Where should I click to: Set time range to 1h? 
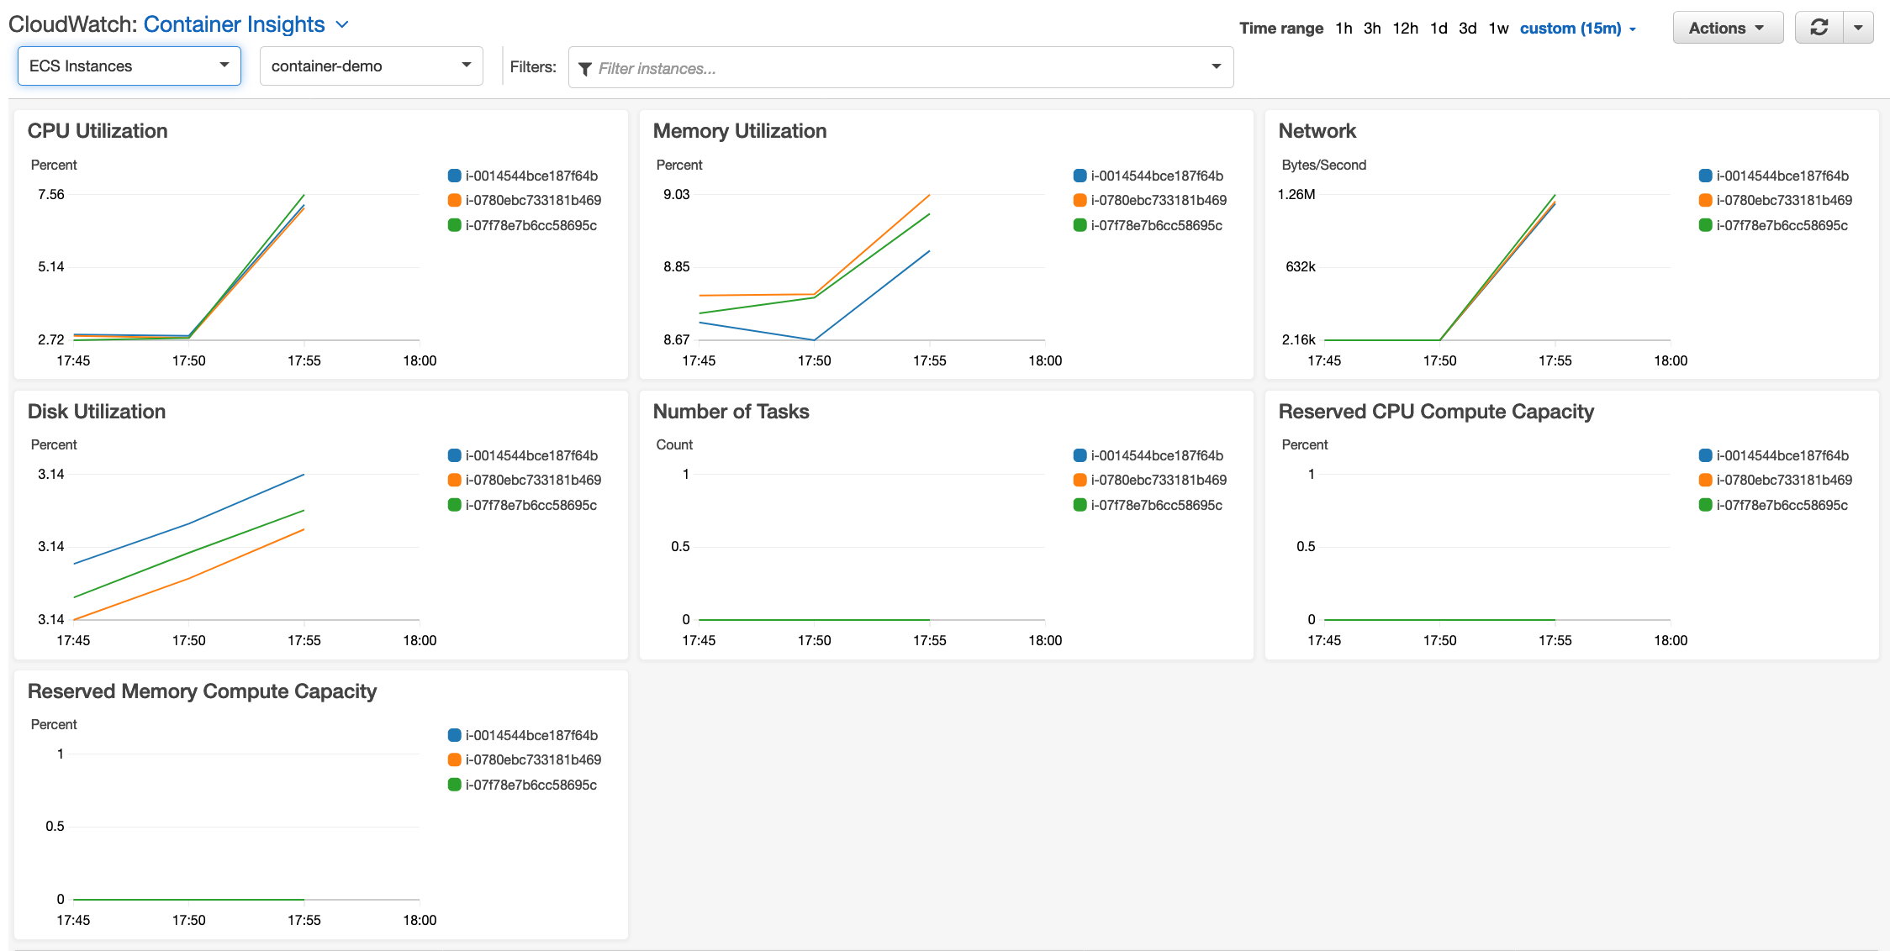click(x=1344, y=28)
